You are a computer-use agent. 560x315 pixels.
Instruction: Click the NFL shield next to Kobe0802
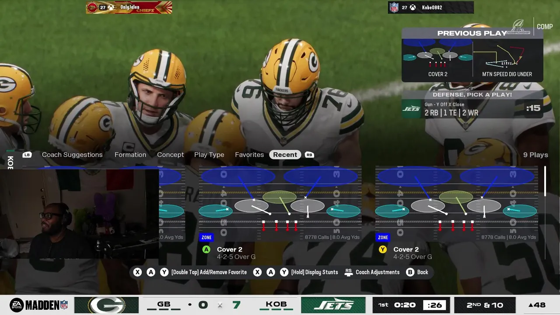pyautogui.click(x=394, y=7)
